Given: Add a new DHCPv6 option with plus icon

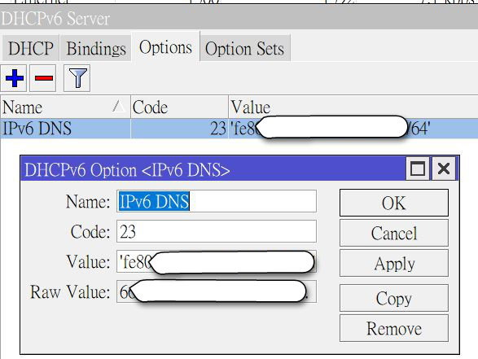Looking at the screenshot, I should coord(14,78).
